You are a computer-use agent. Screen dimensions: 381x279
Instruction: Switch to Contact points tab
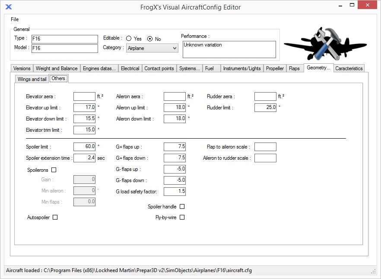[159, 68]
